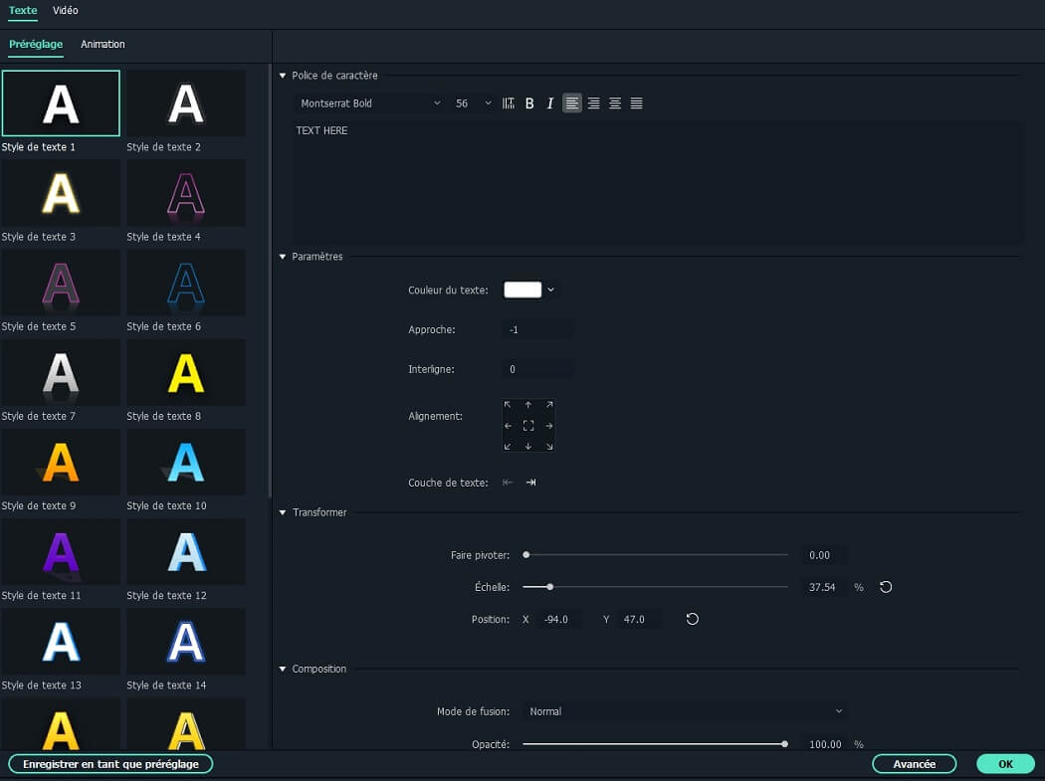Align text to the middle left
The width and height of the screenshot is (1045, 781).
tap(508, 426)
